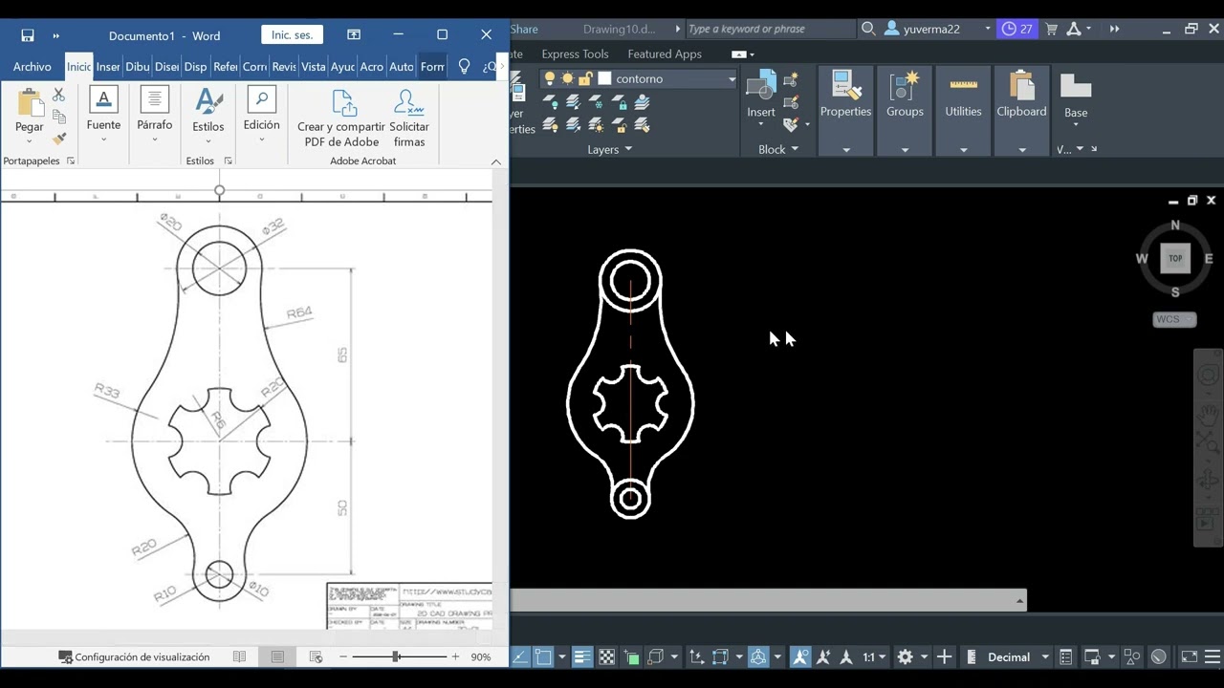Open the Featured Apps tab in AutoCAD
This screenshot has height=688, width=1224.
(x=665, y=54)
